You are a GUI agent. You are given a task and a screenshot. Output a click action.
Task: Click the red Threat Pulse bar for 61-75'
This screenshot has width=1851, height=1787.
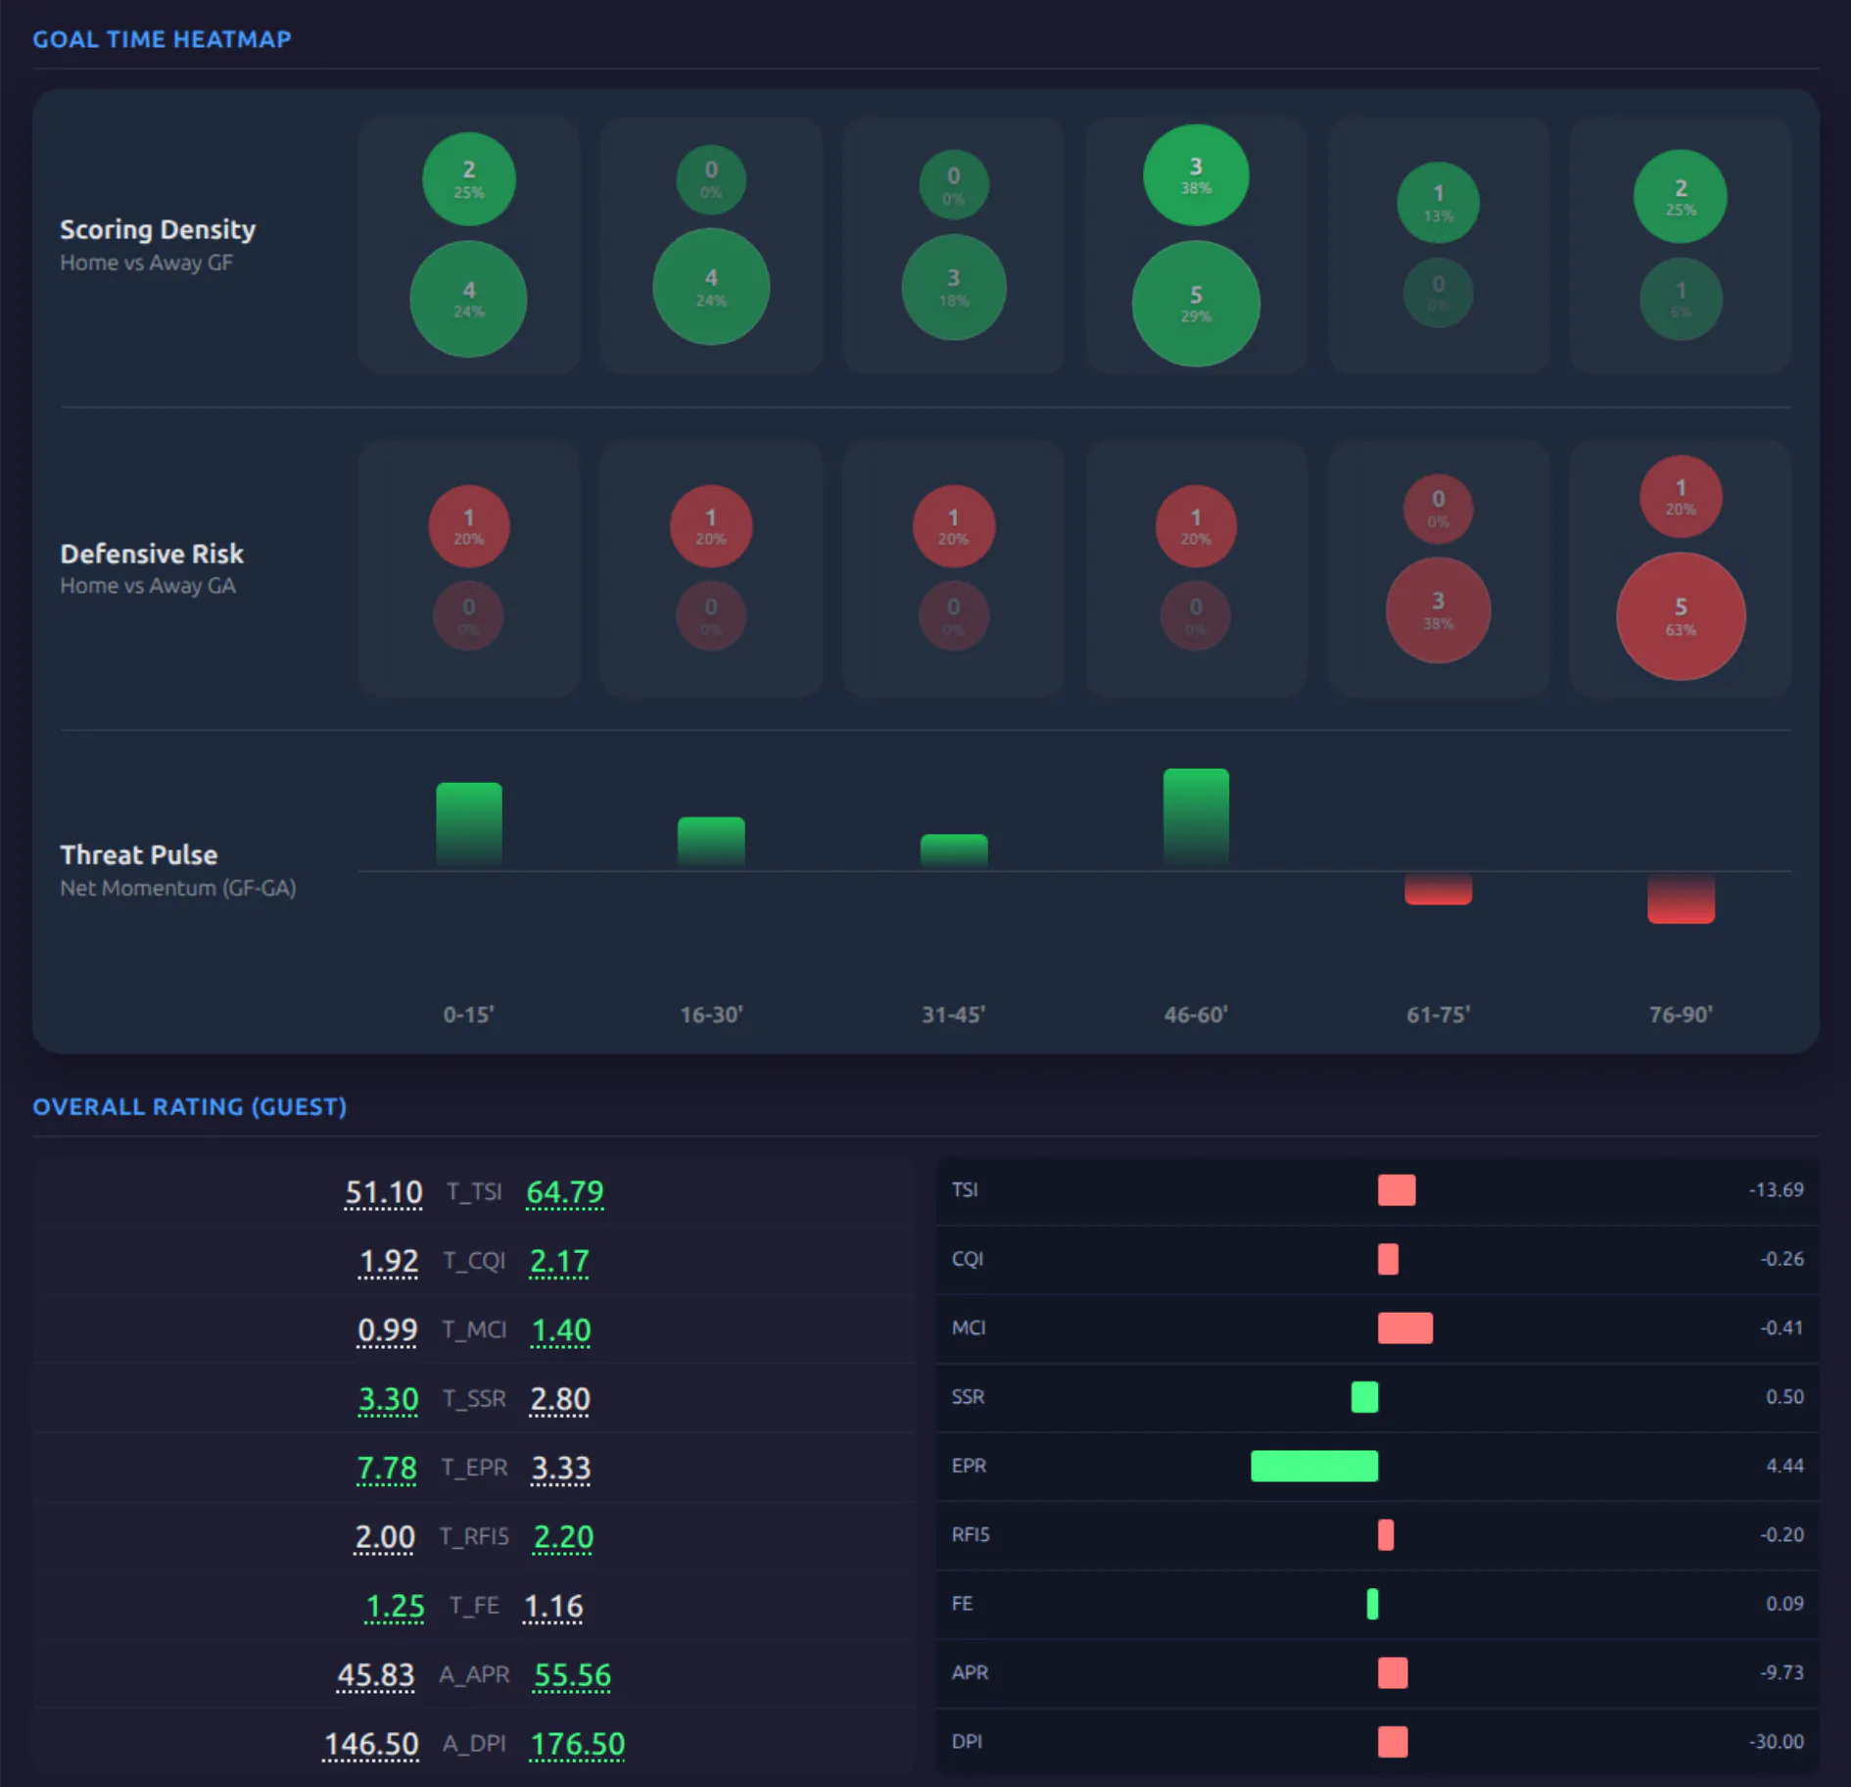[x=1438, y=889]
